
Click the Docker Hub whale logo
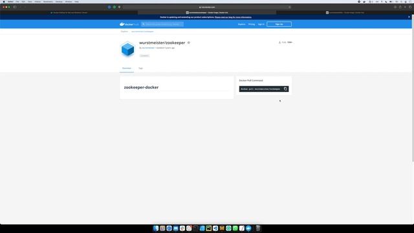pos(129,24)
